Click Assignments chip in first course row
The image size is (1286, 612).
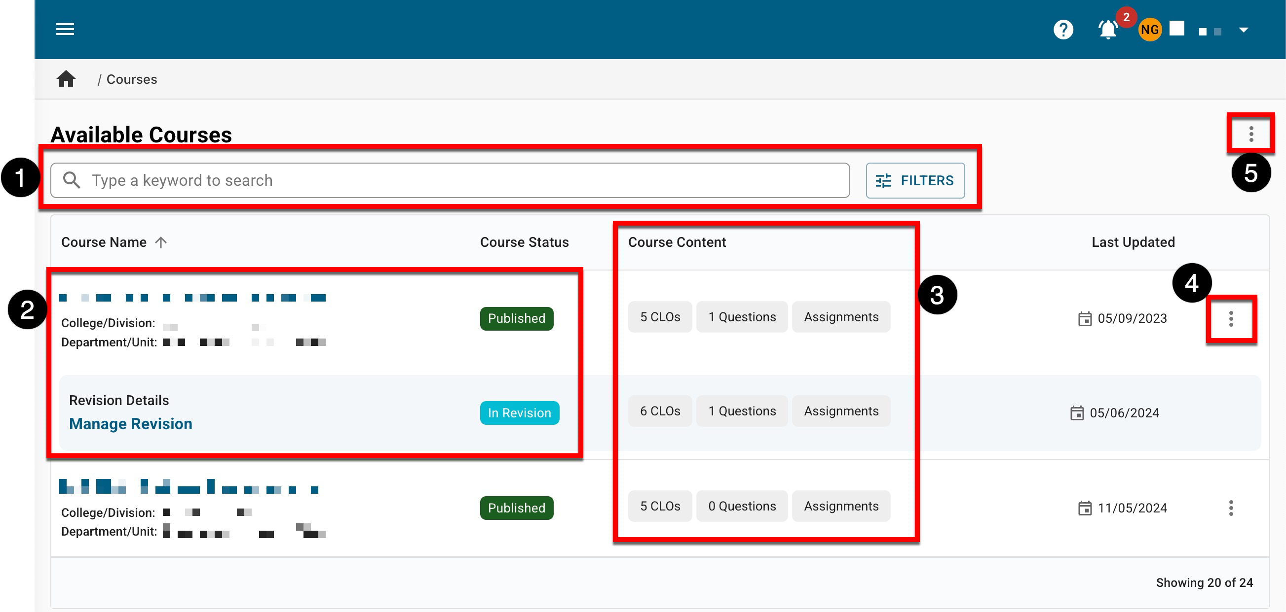click(841, 317)
